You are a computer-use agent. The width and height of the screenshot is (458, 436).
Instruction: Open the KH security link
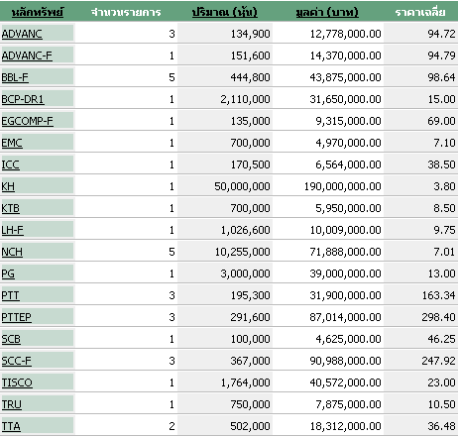pyautogui.click(x=8, y=186)
